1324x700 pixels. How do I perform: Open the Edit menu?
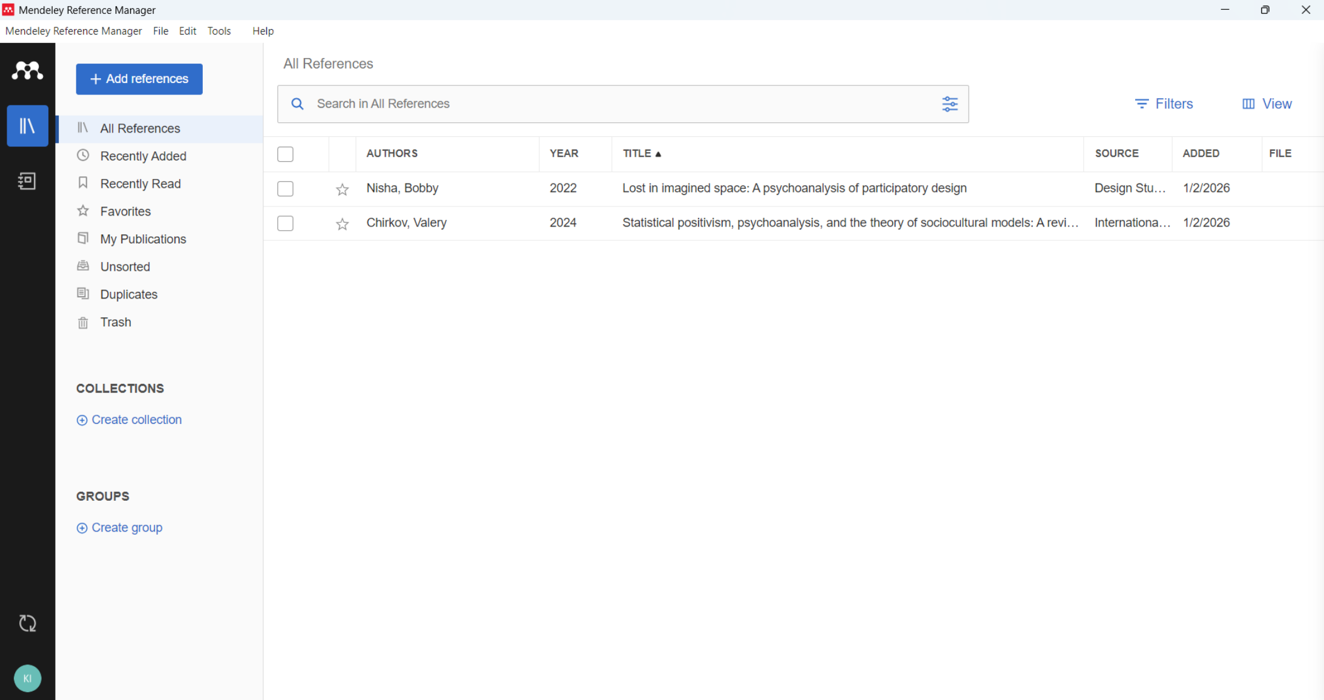point(188,31)
